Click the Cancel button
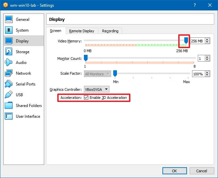The image size is (218, 178). [202, 171]
